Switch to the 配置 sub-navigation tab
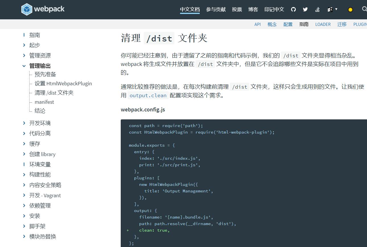 point(288,24)
